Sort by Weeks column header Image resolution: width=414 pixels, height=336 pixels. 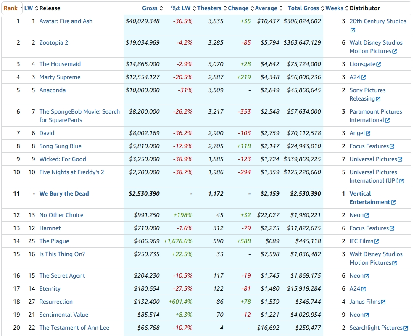pos(334,8)
